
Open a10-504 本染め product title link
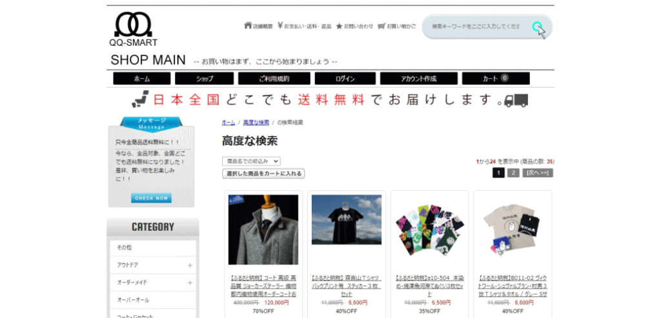pos(429,286)
